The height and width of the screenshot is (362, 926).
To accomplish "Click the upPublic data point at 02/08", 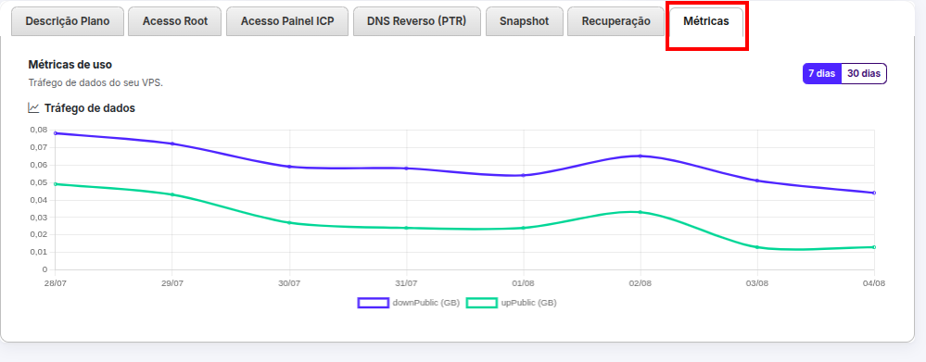I will (641, 212).
